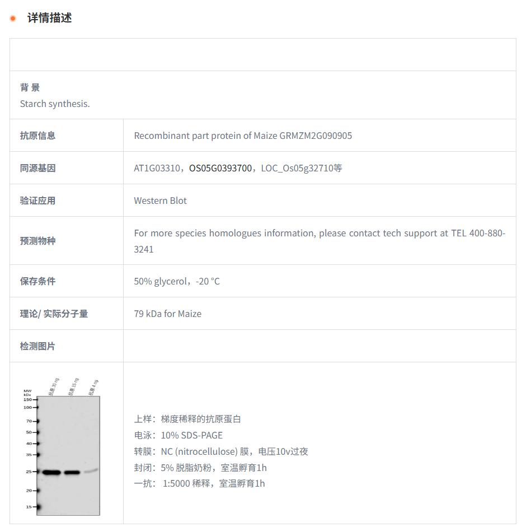Click the tech support phone number text
Screen dimensions: 522x527
[478, 233]
